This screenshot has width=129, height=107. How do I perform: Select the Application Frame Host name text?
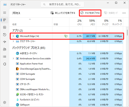tap(31, 64)
